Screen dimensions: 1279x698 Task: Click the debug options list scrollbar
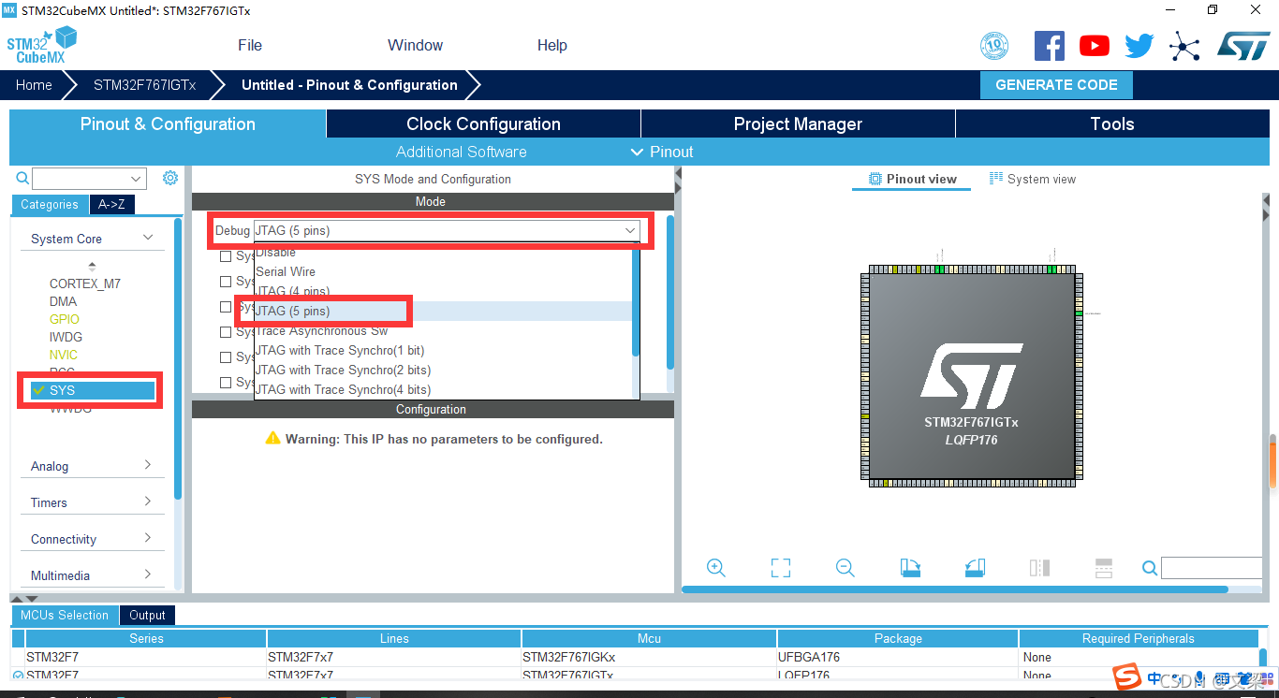636,299
